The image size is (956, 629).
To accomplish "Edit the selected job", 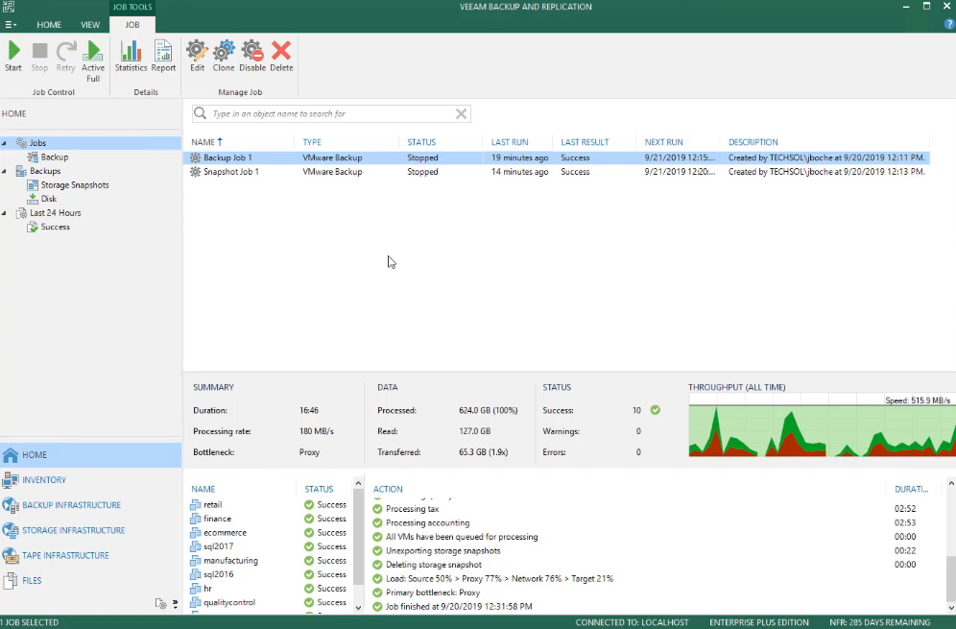I will click(x=197, y=56).
